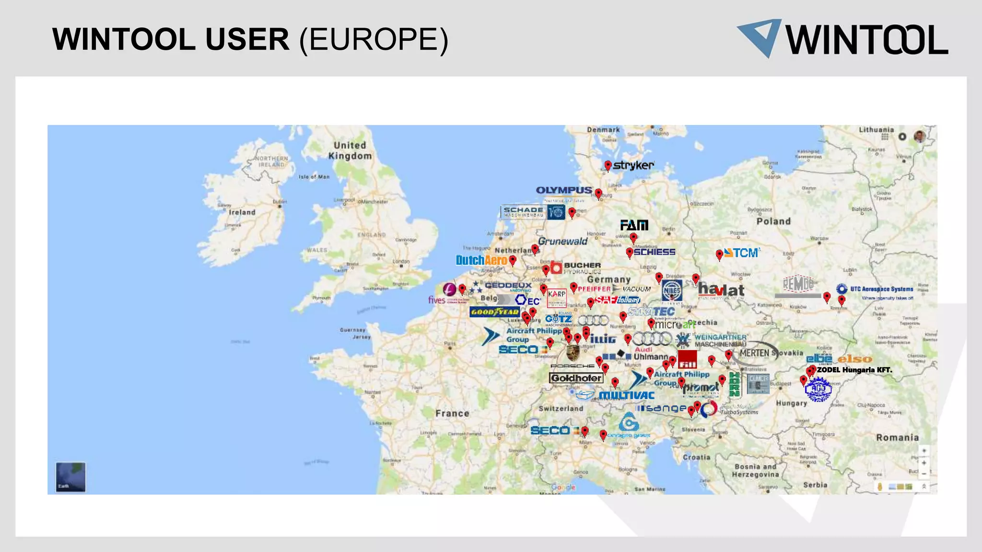Select the DutchAero logo
The height and width of the screenshot is (552, 982).
click(481, 260)
